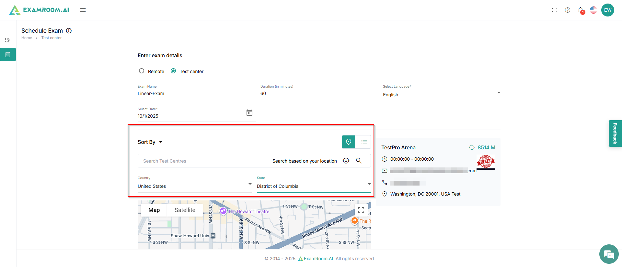Switch to map pin view
Viewport: 622px width, 267px height.
pos(349,142)
